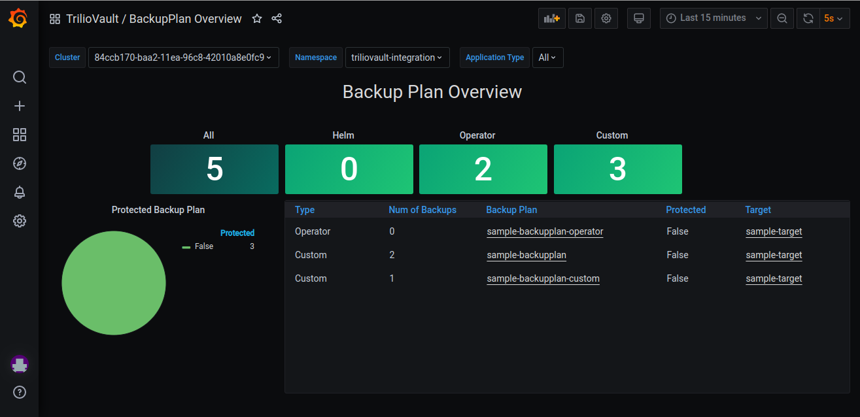
Task: Open the Help question mark icon
Action: 20,393
